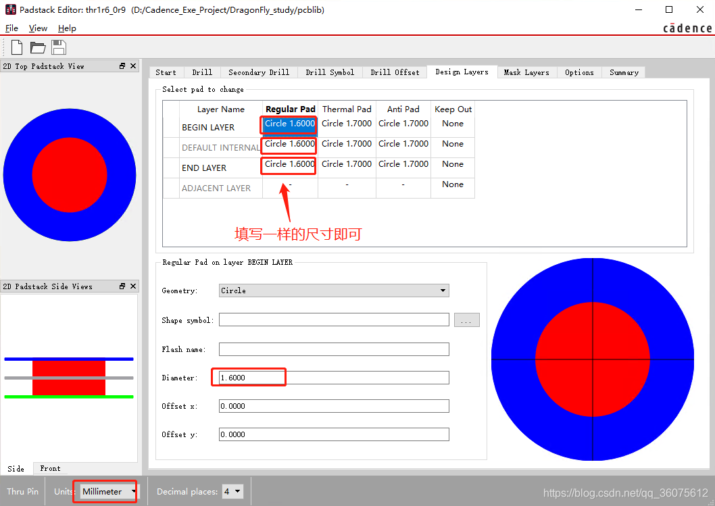Click the Shape symbol browse button
Screen dimensions: 715x506
(x=466, y=320)
